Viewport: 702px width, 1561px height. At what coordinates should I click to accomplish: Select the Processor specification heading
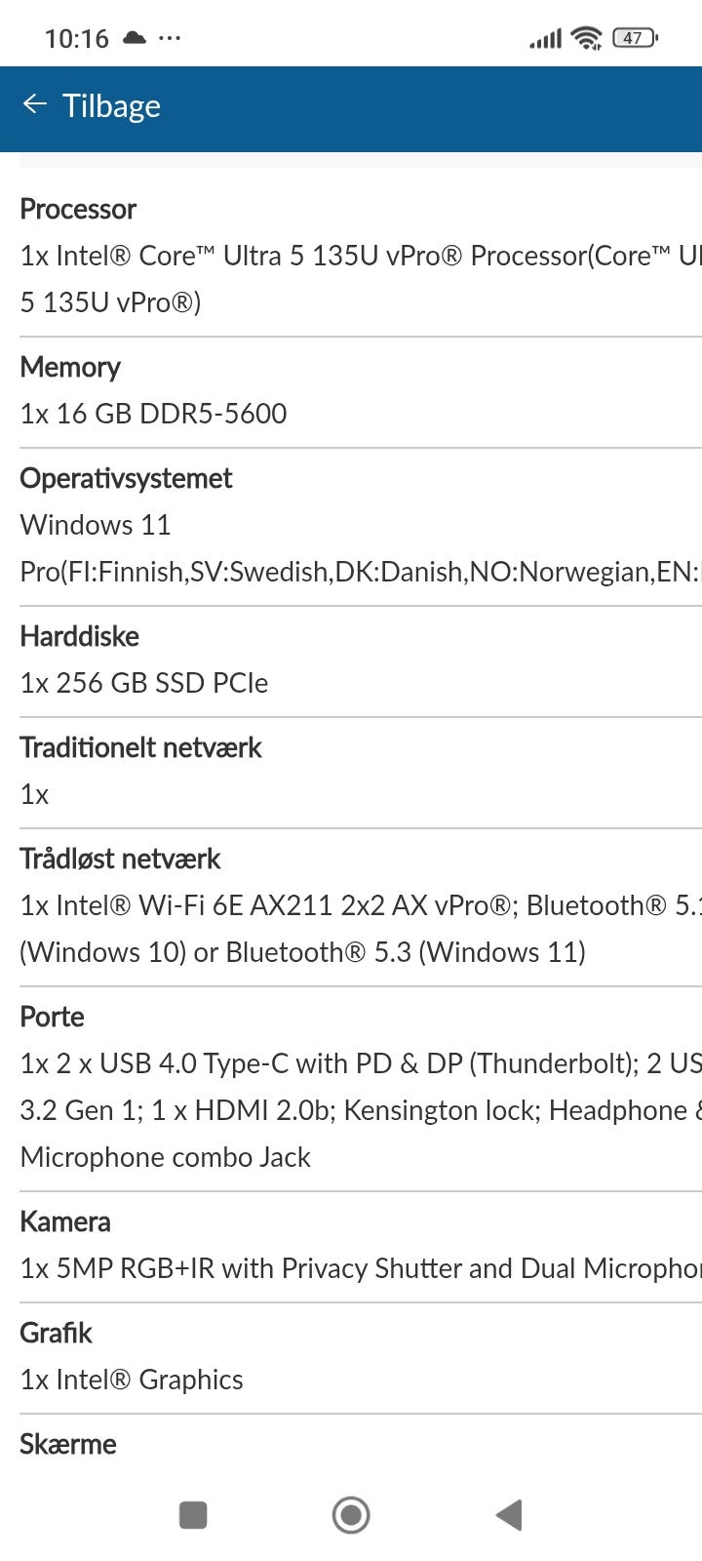pyautogui.click(x=78, y=209)
